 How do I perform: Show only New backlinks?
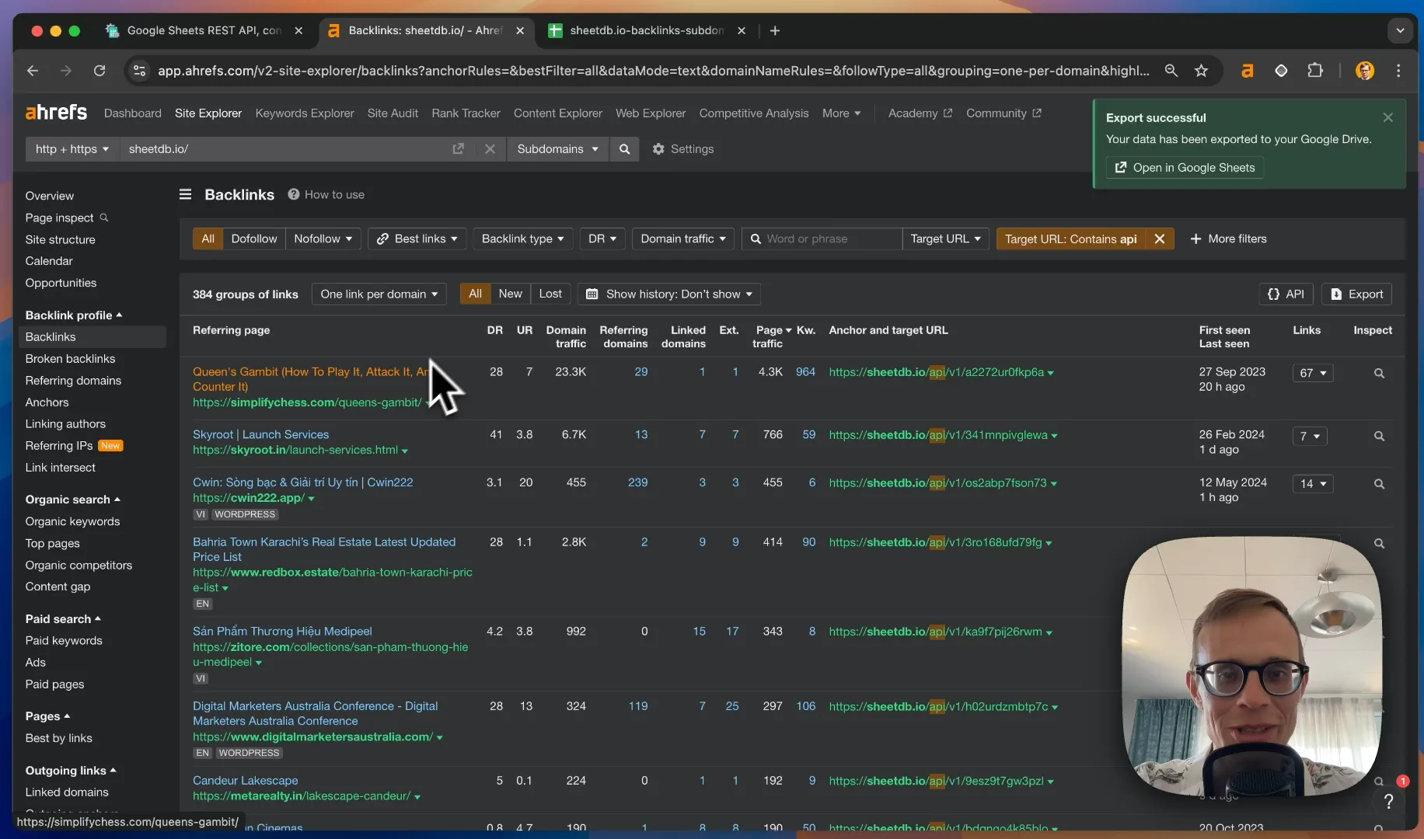[x=510, y=294]
